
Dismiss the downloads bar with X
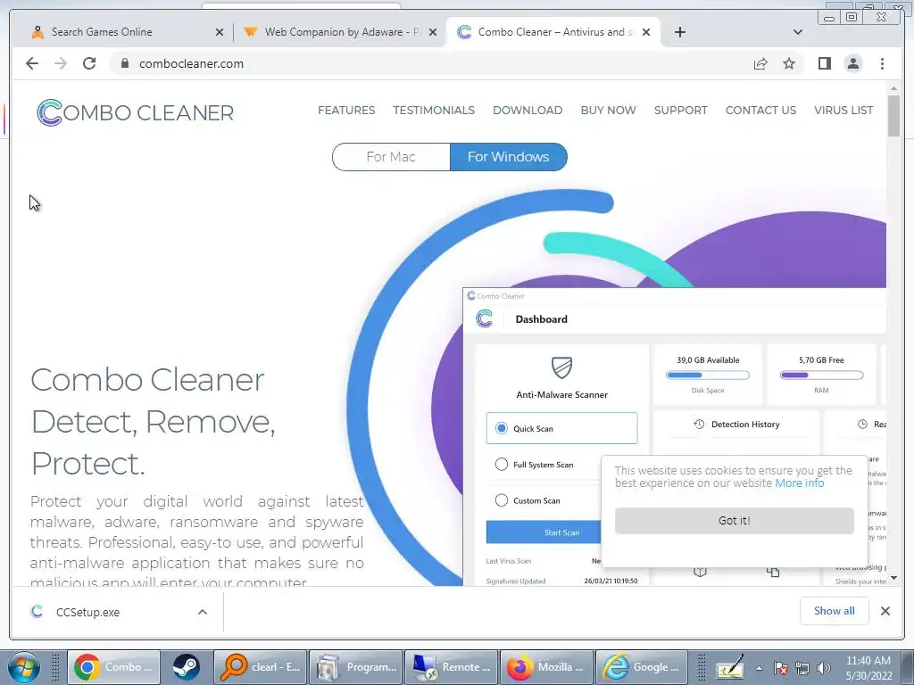(x=885, y=610)
